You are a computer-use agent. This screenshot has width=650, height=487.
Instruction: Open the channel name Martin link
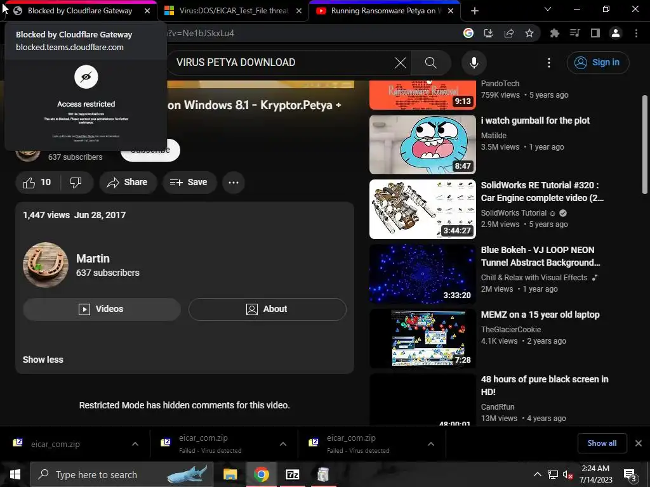(93, 259)
